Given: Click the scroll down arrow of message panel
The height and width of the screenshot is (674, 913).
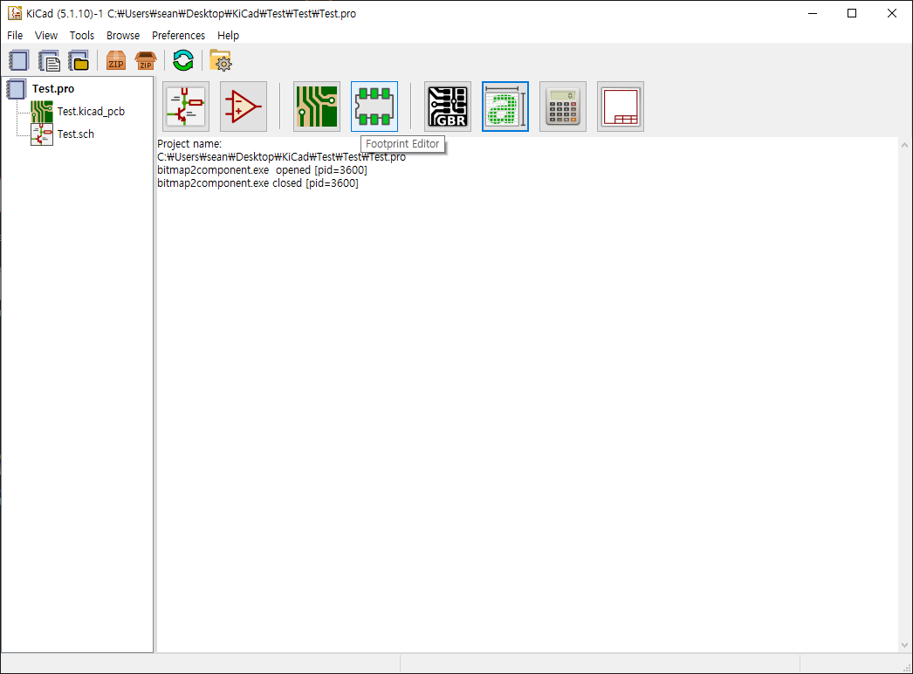Looking at the screenshot, I should click(x=904, y=645).
